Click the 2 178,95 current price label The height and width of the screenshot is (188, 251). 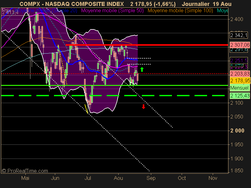click(x=240, y=81)
